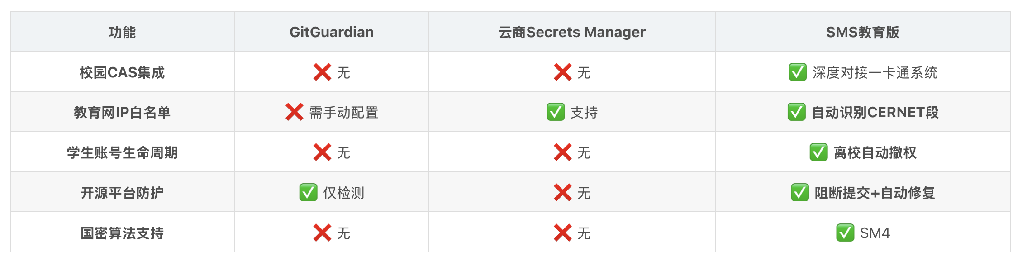The width and height of the screenshot is (1027, 266).
Task: Select the 云商Secrets Manager column header
Action: click(x=572, y=32)
